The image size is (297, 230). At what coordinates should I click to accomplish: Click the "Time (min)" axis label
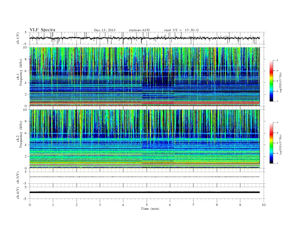pos(150,209)
